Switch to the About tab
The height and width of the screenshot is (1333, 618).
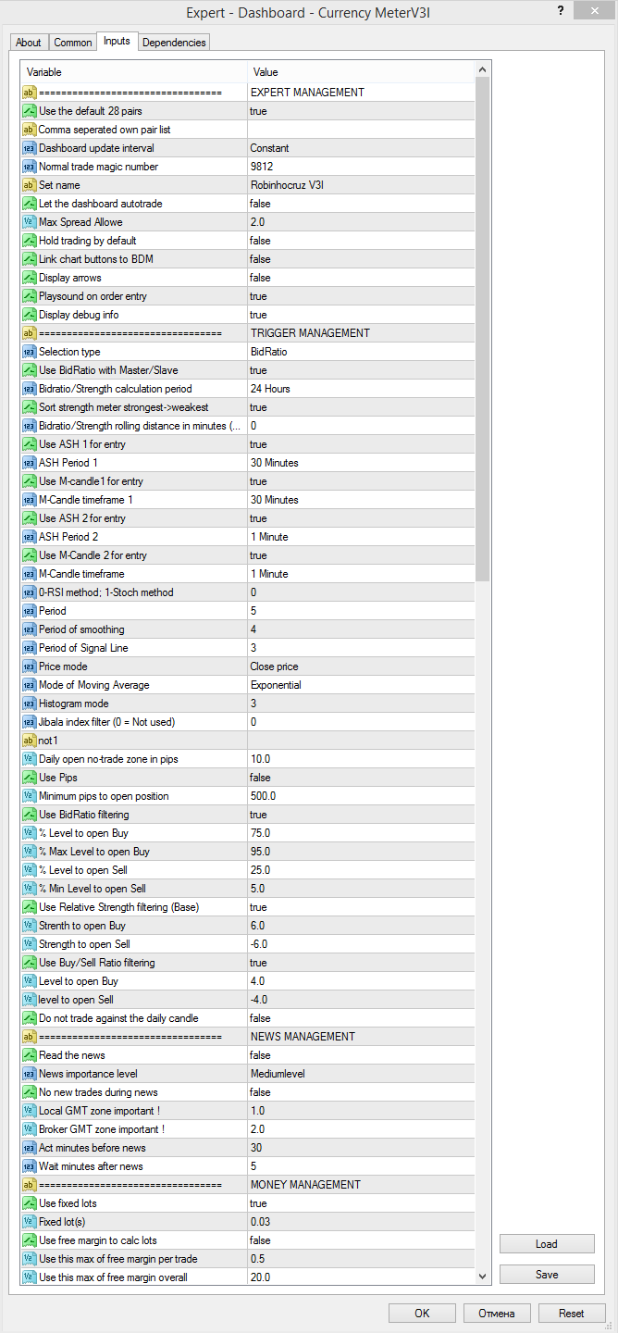(29, 43)
